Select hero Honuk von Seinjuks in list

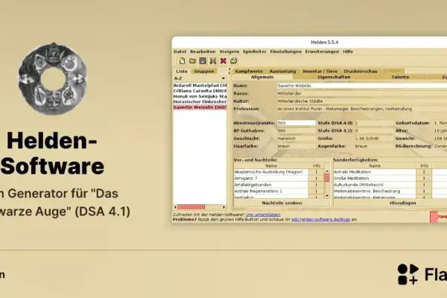click(x=200, y=96)
